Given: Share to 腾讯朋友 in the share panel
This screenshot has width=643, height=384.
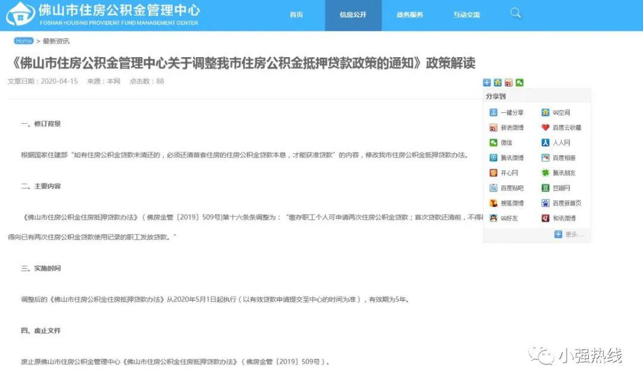Looking at the screenshot, I should [558, 173].
